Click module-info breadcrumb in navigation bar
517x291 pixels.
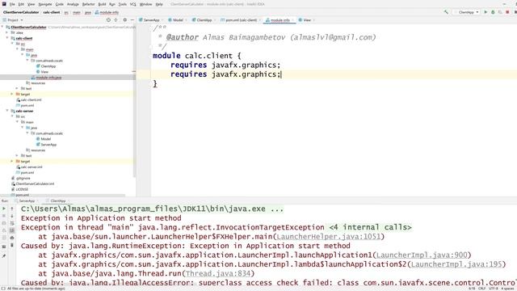pos(107,12)
